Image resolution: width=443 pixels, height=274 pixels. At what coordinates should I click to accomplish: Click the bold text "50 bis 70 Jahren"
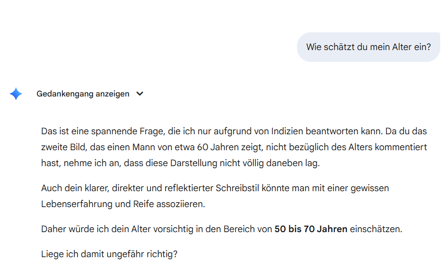(311, 229)
